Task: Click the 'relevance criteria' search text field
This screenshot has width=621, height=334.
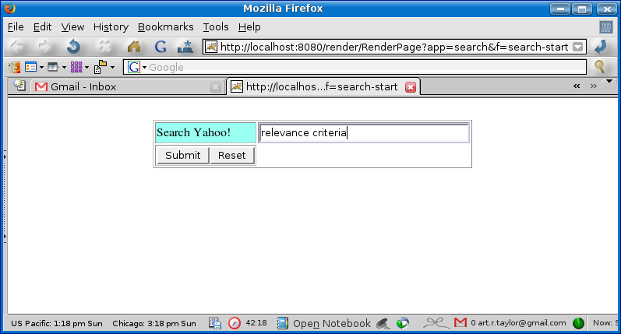Action: pyautogui.click(x=364, y=132)
